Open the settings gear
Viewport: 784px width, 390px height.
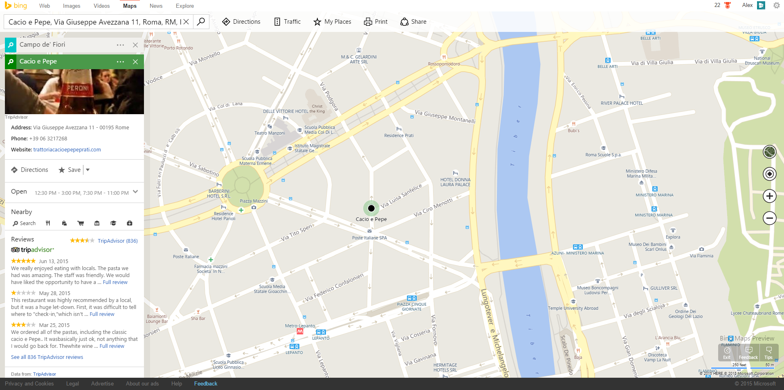click(x=777, y=5)
